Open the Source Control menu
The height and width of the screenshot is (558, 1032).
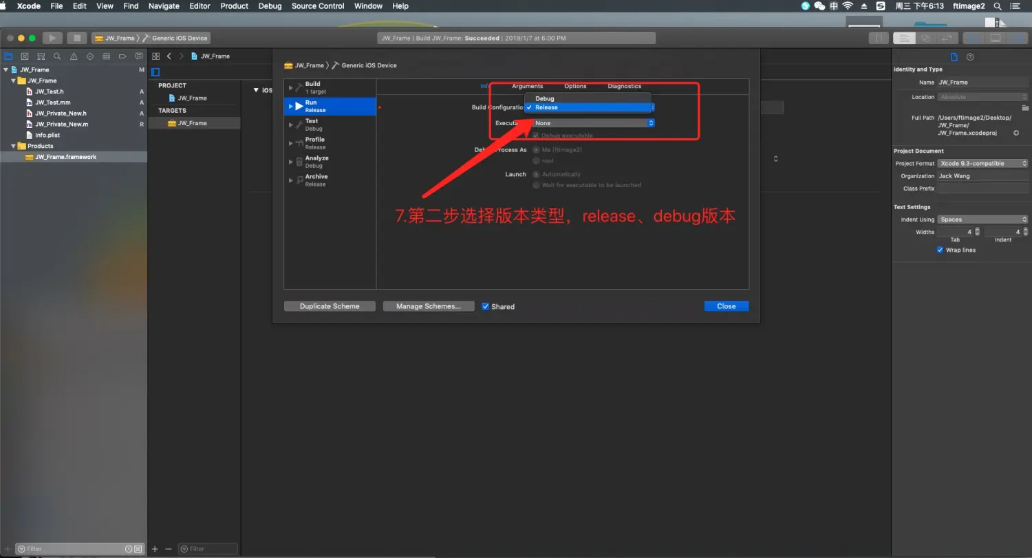[318, 6]
